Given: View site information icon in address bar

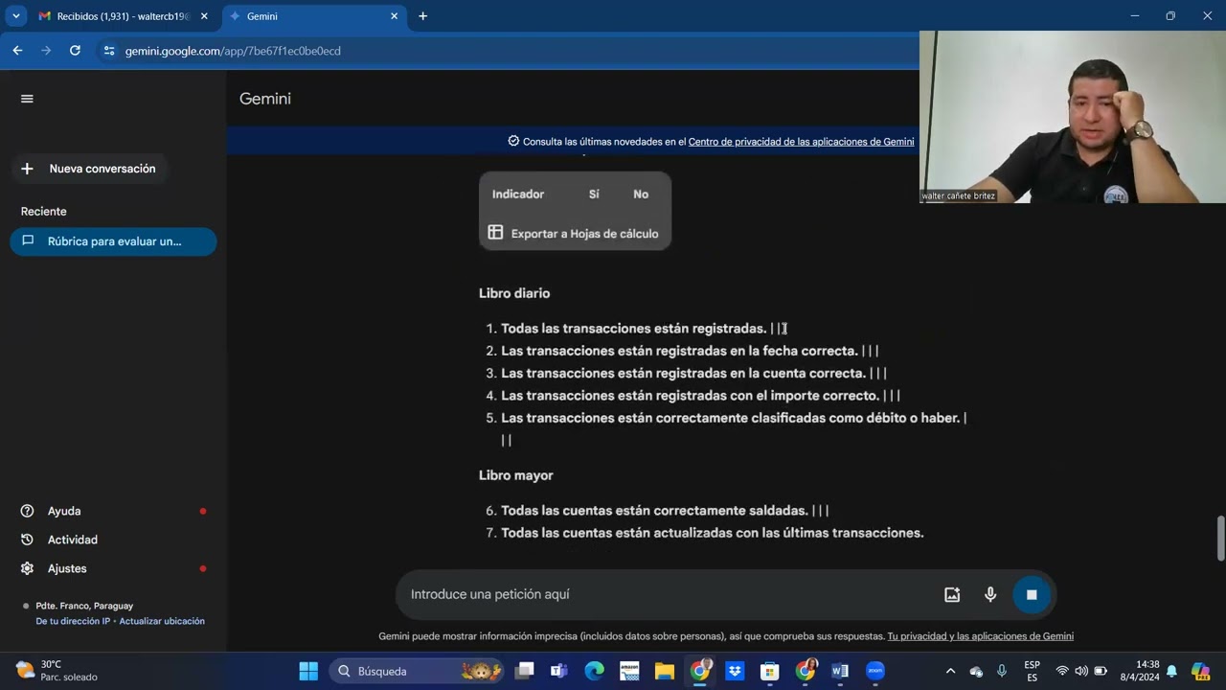Looking at the screenshot, I should pos(108,51).
